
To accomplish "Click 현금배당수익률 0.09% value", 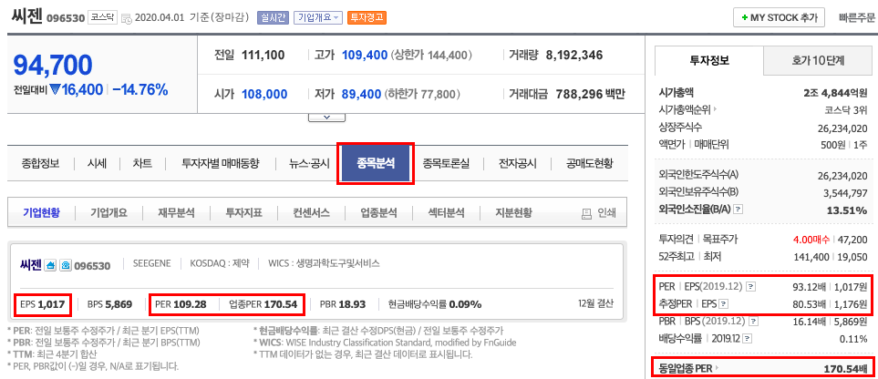I will (x=466, y=304).
